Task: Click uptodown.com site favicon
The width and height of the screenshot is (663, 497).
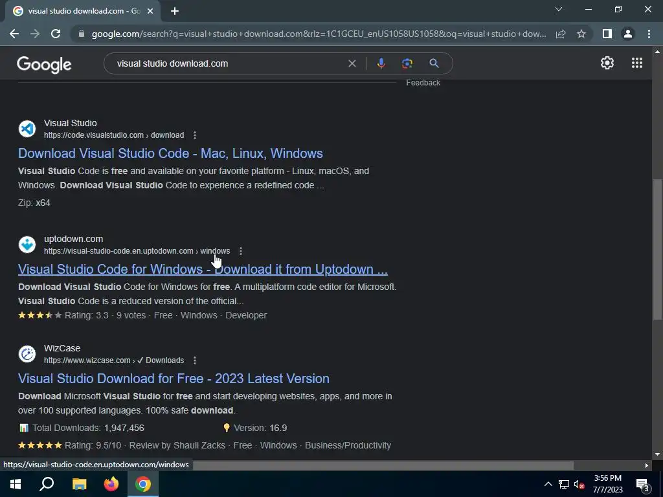Action: [27, 245]
